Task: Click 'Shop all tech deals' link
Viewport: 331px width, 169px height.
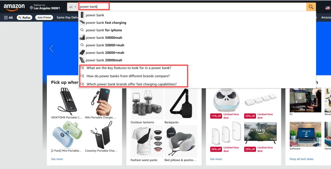Action: click(x=302, y=159)
